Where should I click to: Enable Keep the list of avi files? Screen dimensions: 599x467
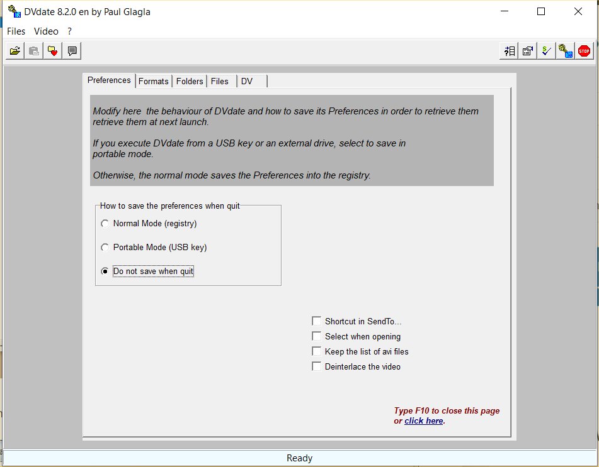tap(317, 351)
